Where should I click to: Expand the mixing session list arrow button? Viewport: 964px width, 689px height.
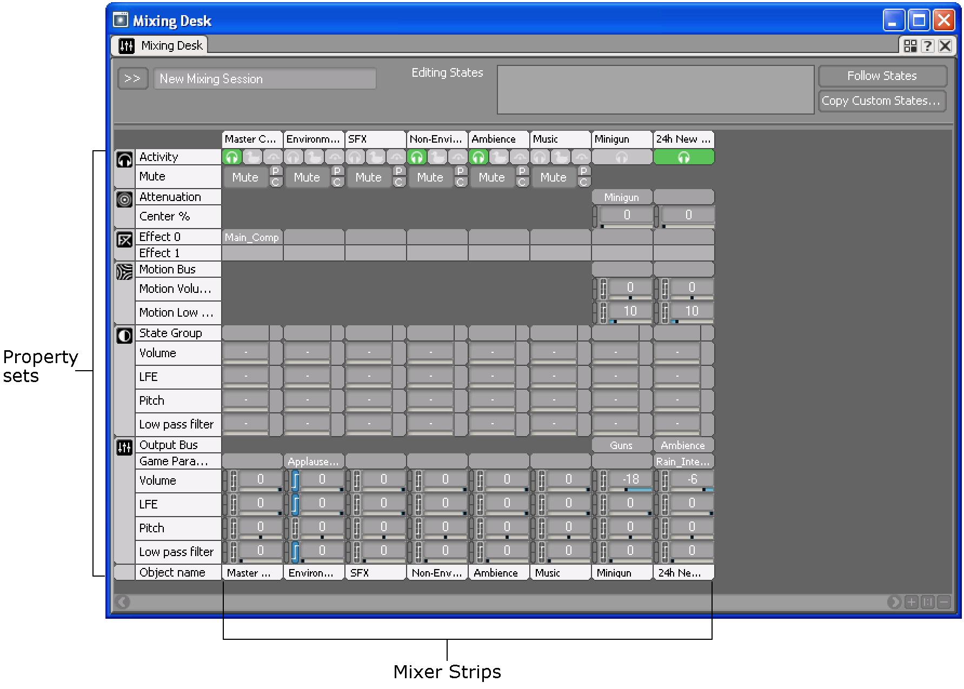pos(132,78)
